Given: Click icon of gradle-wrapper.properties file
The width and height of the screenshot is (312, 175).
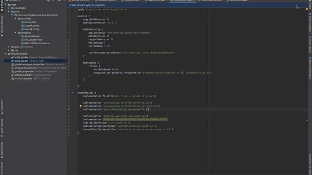Looking at the screenshot, I should 13,65.
